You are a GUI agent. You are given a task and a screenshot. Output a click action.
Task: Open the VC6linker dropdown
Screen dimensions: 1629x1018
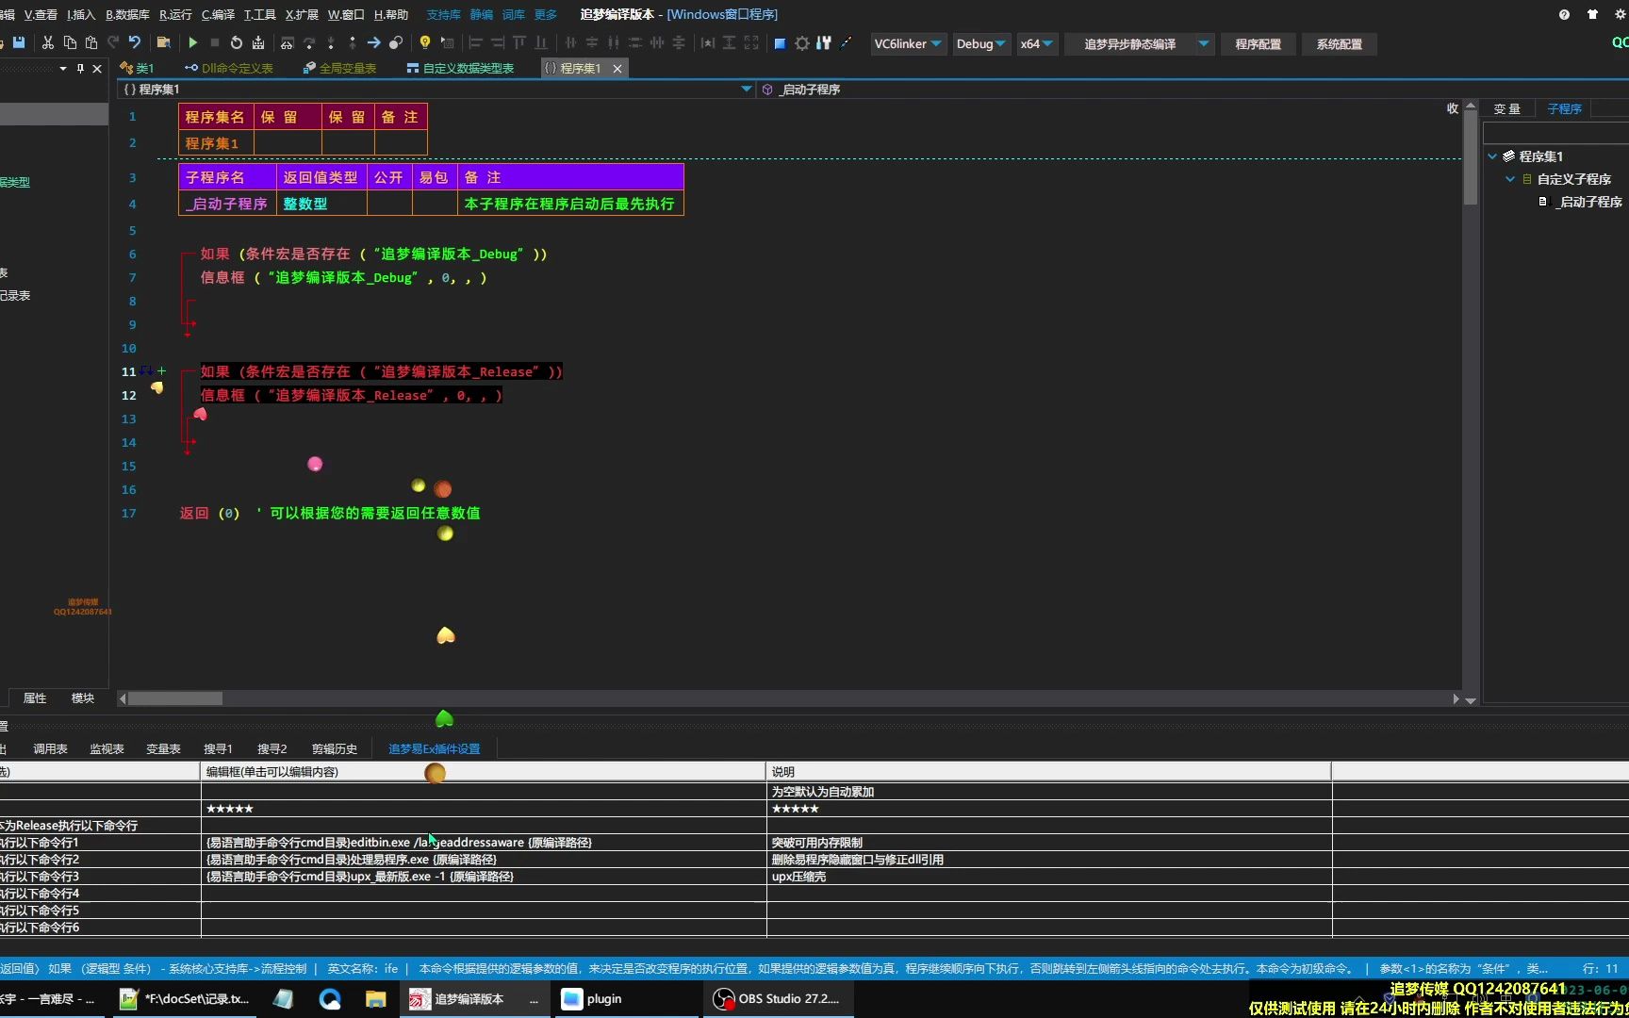[x=908, y=44]
